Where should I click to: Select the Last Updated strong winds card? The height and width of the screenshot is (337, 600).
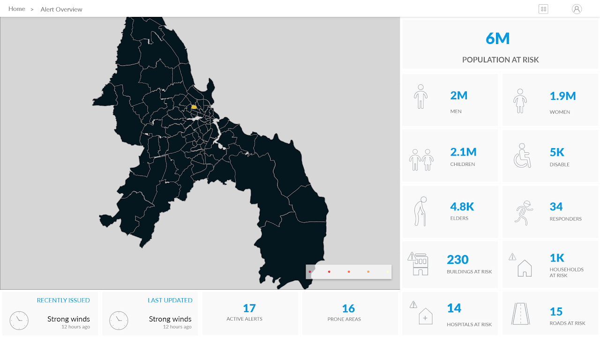point(150,313)
